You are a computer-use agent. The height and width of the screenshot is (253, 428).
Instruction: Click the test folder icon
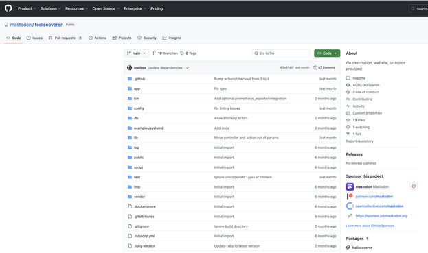pyautogui.click(x=130, y=177)
